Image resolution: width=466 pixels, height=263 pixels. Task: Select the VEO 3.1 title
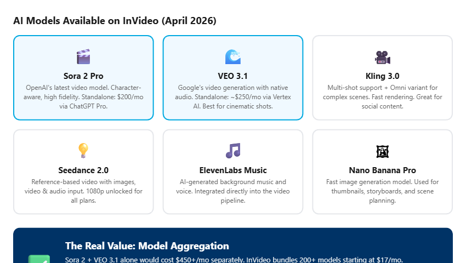tap(232, 76)
